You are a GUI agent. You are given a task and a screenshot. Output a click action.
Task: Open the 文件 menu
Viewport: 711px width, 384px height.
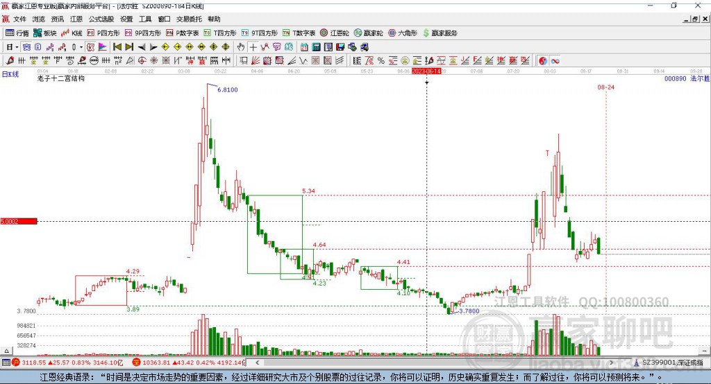tap(19, 19)
